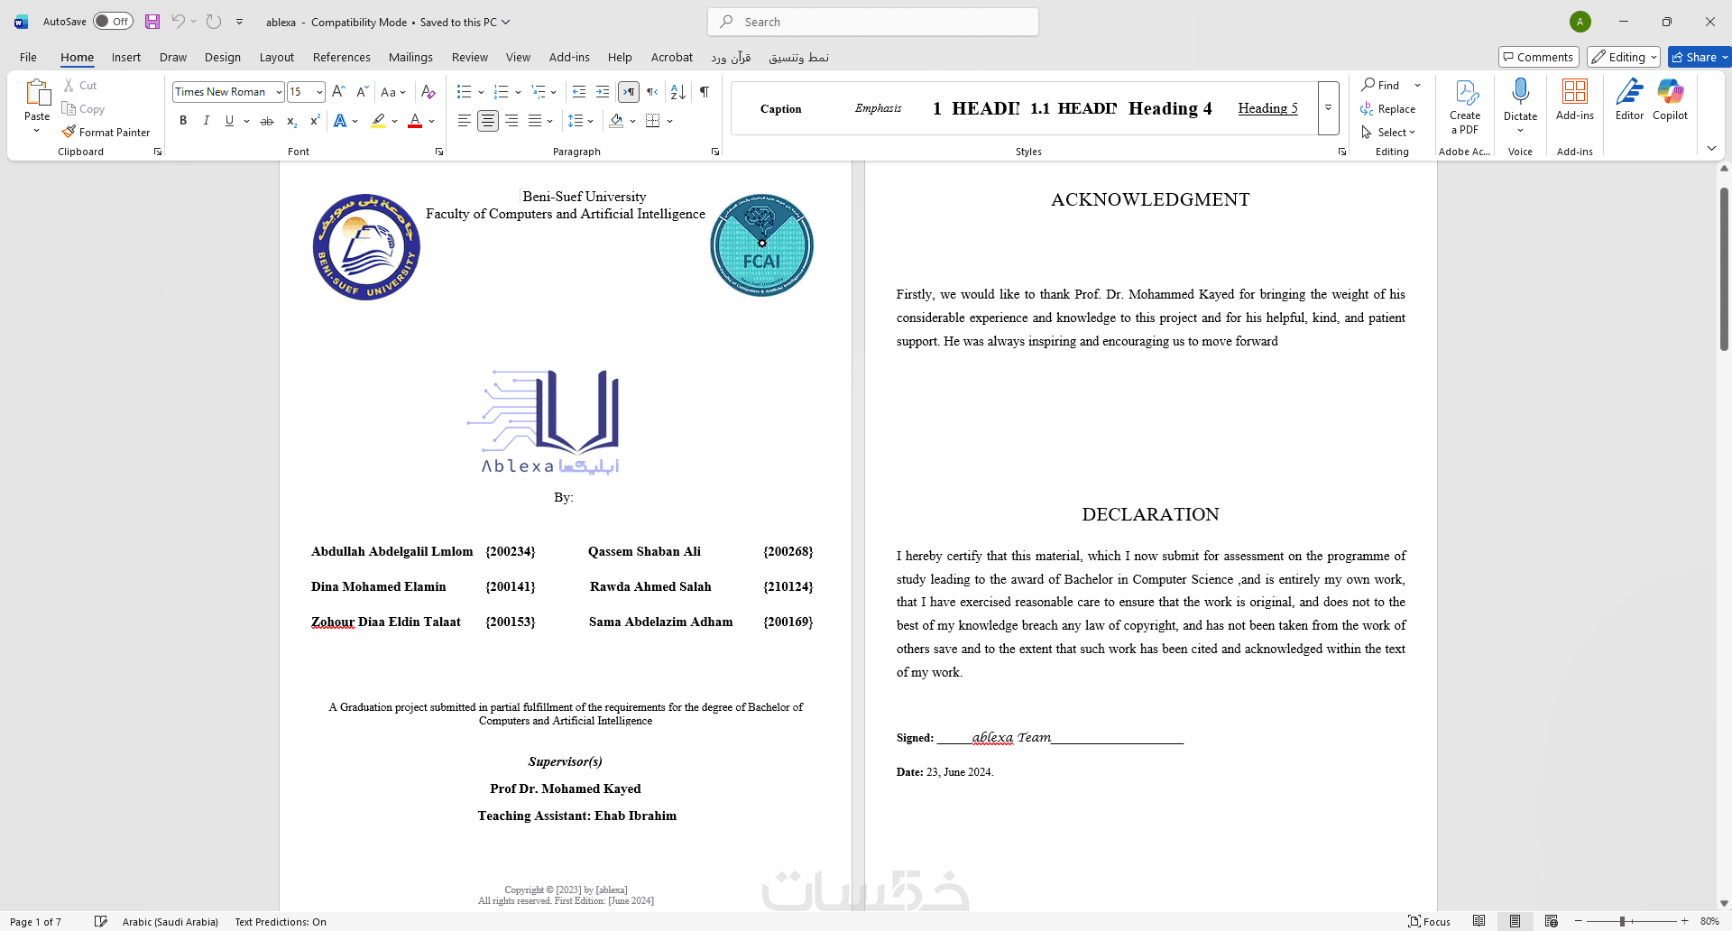Viewport: 1732px width, 931px height.
Task: Toggle right-to-left text direction
Action: (652, 92)
